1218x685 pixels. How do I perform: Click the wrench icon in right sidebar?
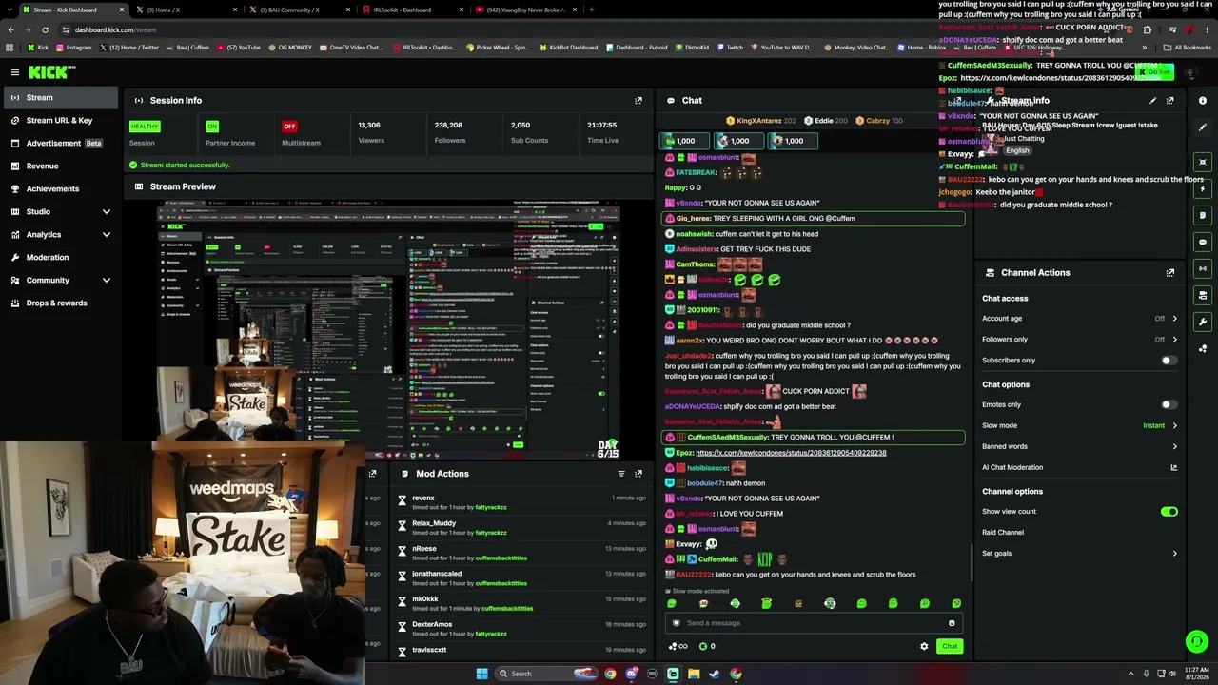[1203, 322]
